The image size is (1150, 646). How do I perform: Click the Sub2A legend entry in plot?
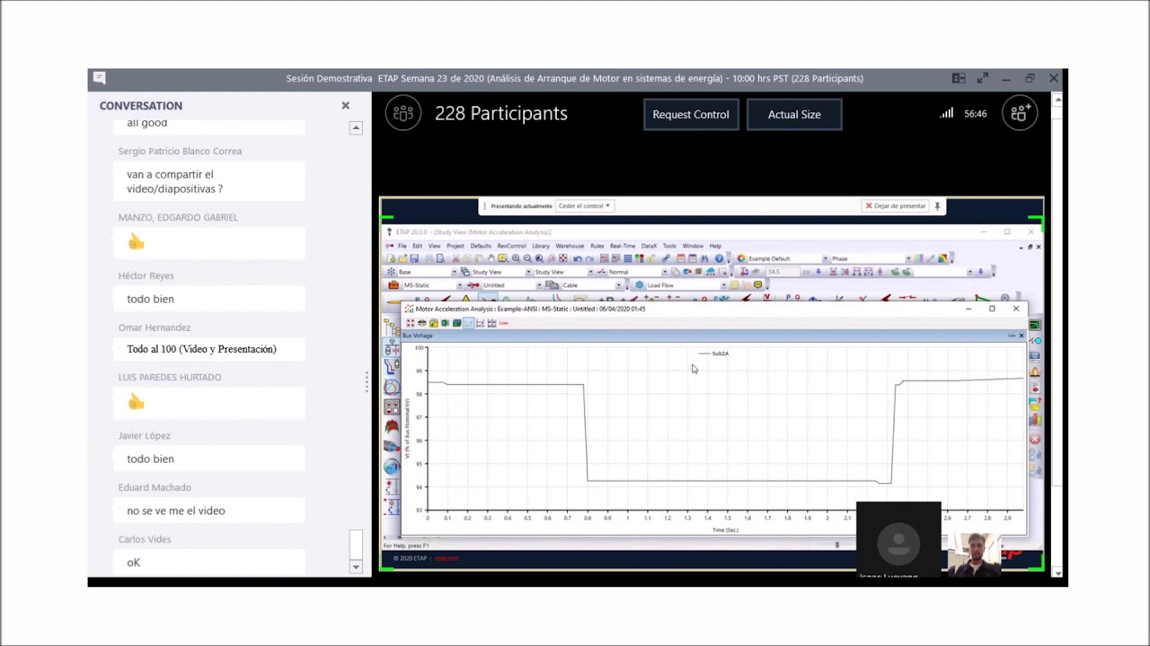(x=715, y=354)
